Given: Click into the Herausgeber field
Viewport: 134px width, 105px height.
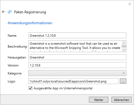Looking at the screenshot, I should pos(77,57).
